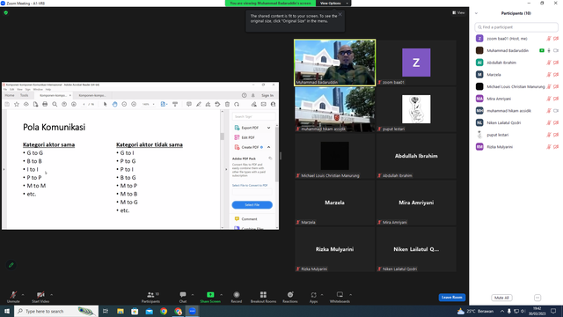Open the File menu in Acrobat
Image resolution: width=563 pixels, height=317 pixels.
(5, 89)
